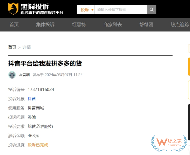Open the 抖音 complaint target link

point(32,99)
